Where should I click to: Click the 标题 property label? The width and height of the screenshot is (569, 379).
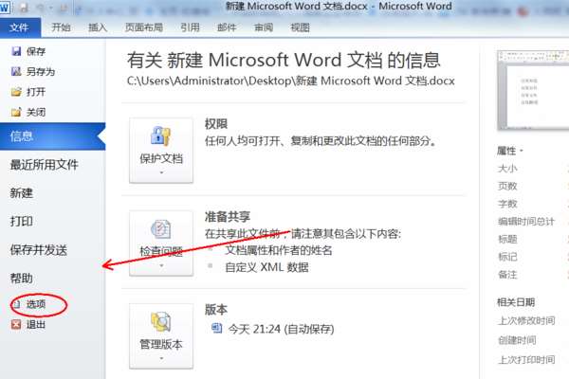tap(507, 239)
